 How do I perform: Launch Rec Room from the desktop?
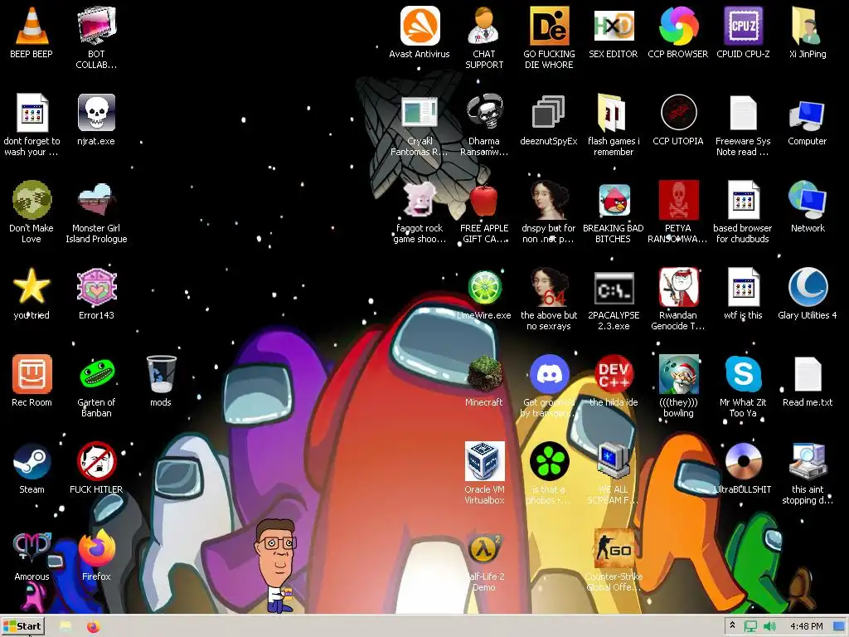[x=32, y=374]
